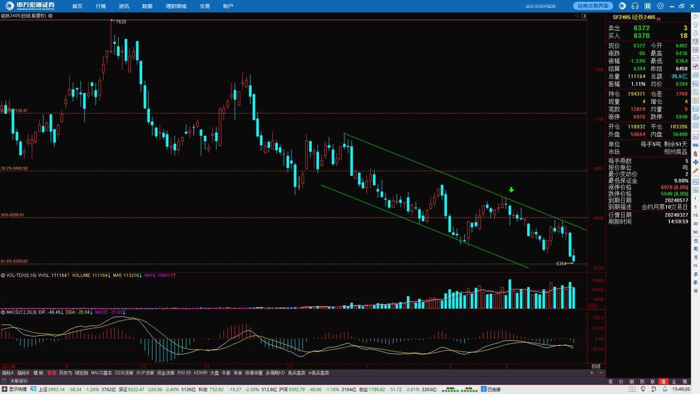The image size is (700, 394).
Task: Click the headset customer service icon
Action: (x=635, y=6)
